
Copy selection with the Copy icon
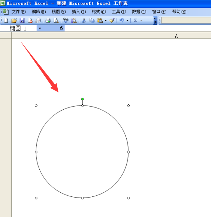point(92,21)
